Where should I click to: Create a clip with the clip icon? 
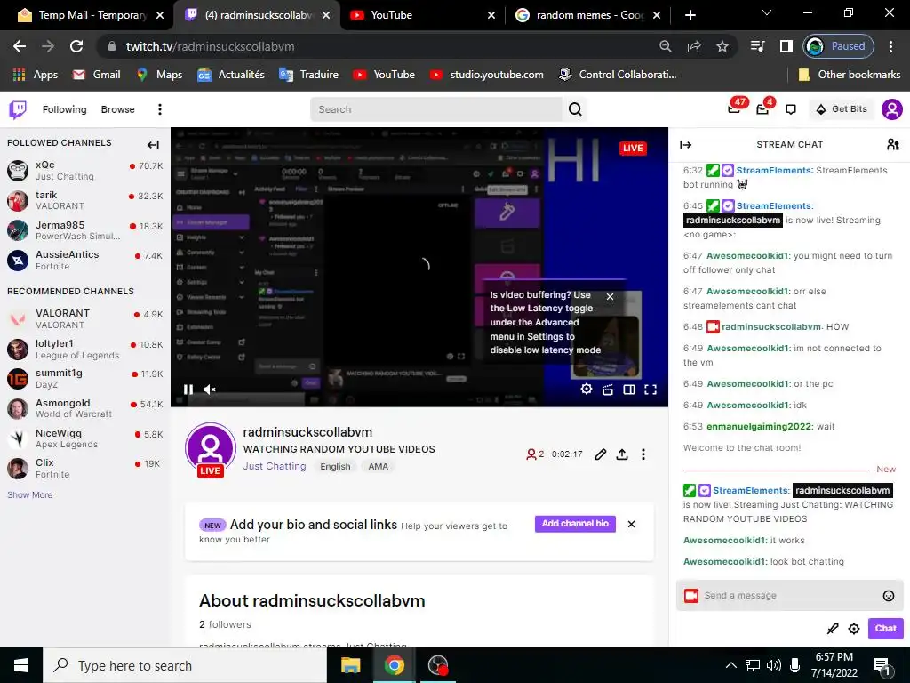608,390
